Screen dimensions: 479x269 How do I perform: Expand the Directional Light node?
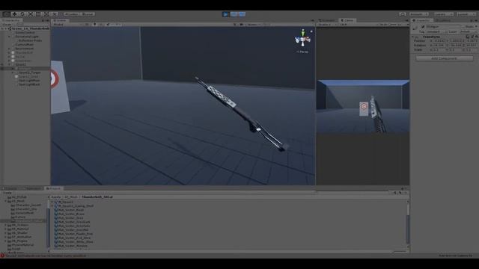(10, 37)
